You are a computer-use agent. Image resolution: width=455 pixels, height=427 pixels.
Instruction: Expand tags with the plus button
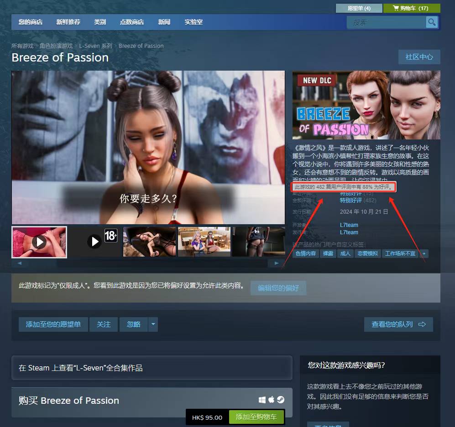pos(424,253)
